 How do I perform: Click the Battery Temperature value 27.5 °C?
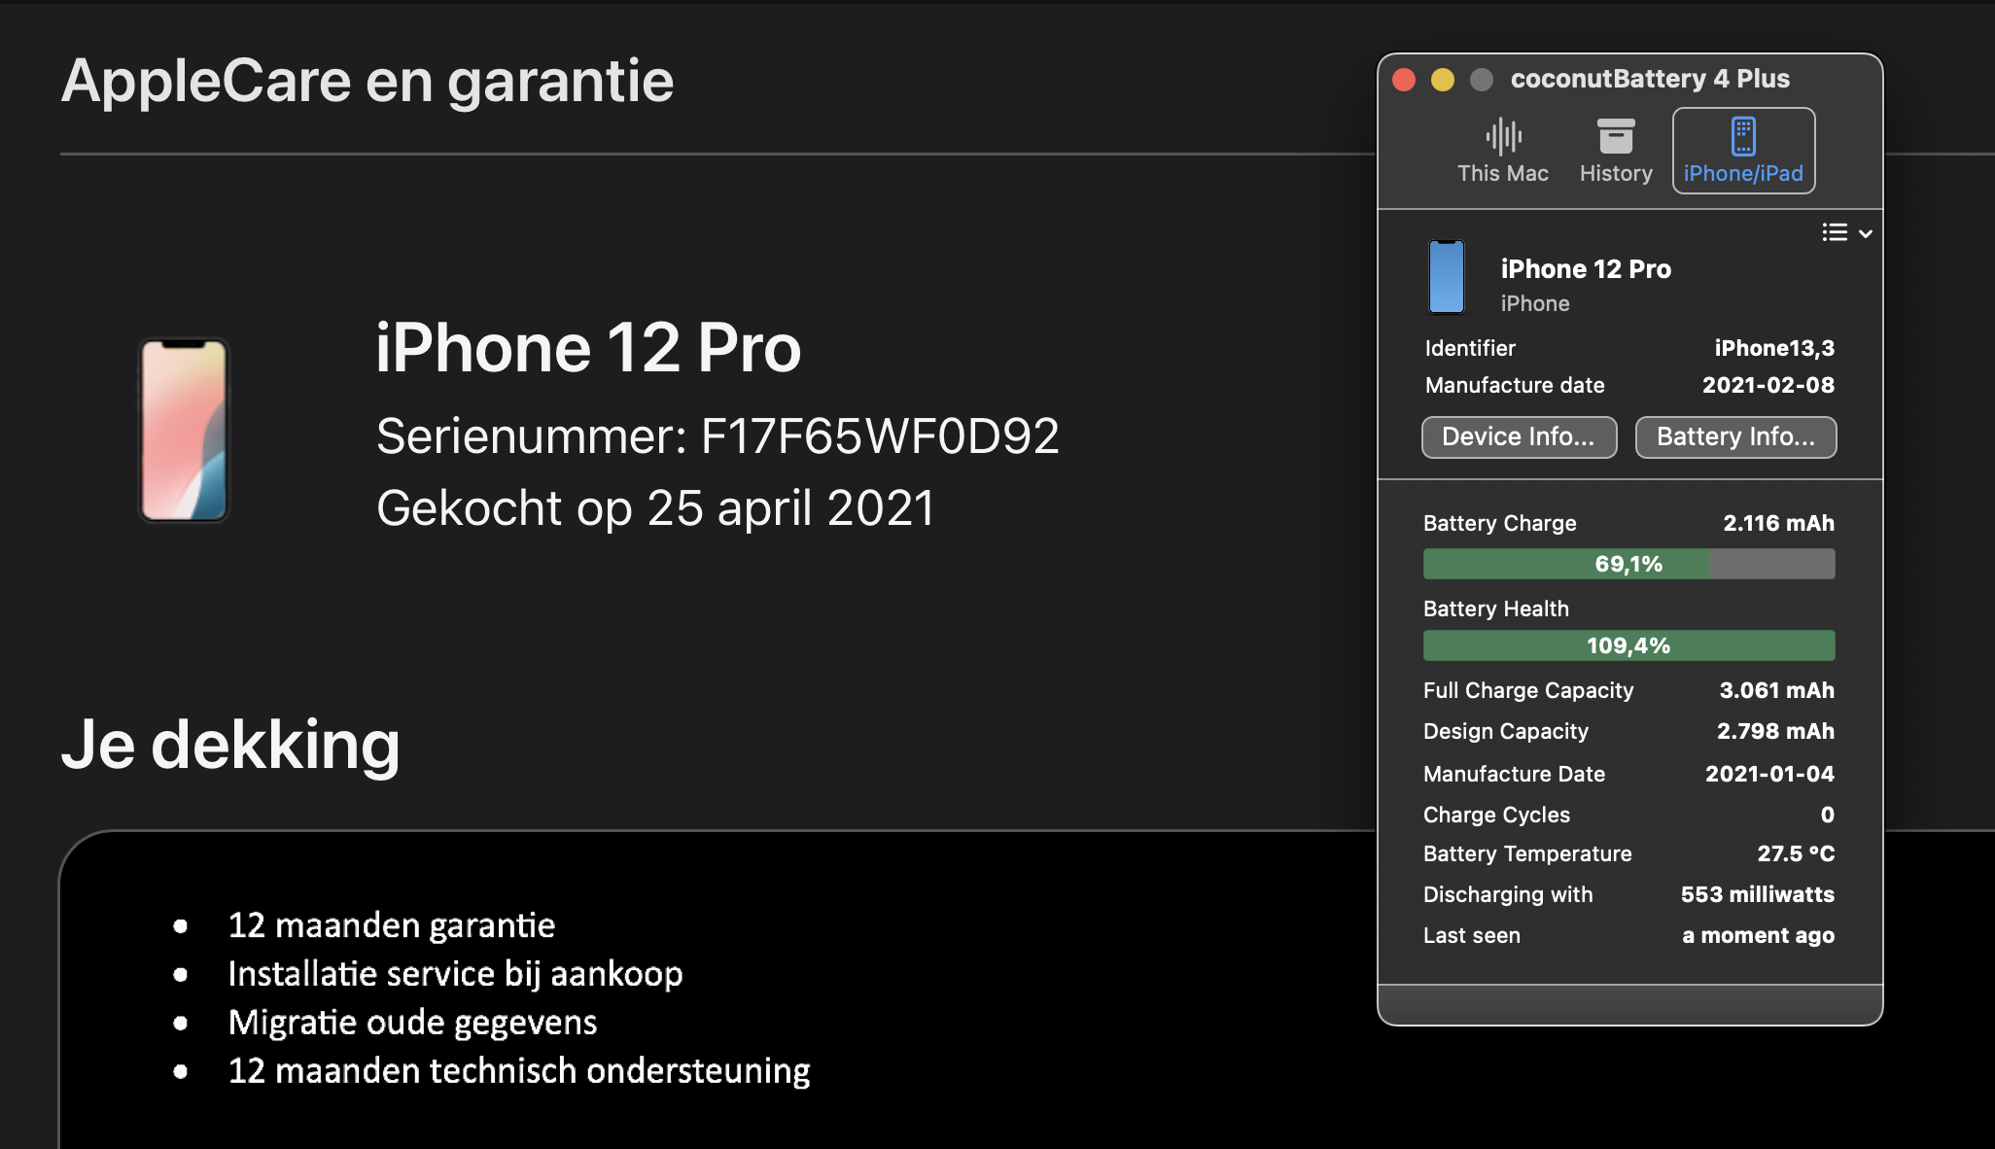tap(1796, 853)
